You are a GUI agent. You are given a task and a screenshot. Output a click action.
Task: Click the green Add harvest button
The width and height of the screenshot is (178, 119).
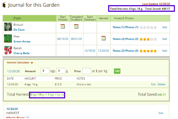coord(117,71)
